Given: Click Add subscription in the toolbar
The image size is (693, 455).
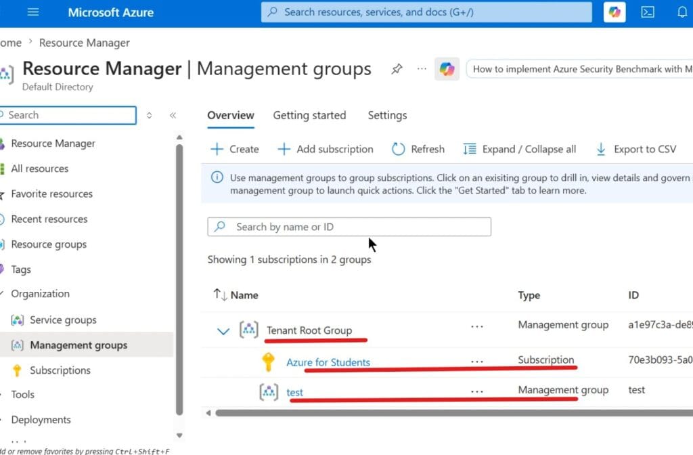Looking at the screenshot, I should tap(326, 150).
